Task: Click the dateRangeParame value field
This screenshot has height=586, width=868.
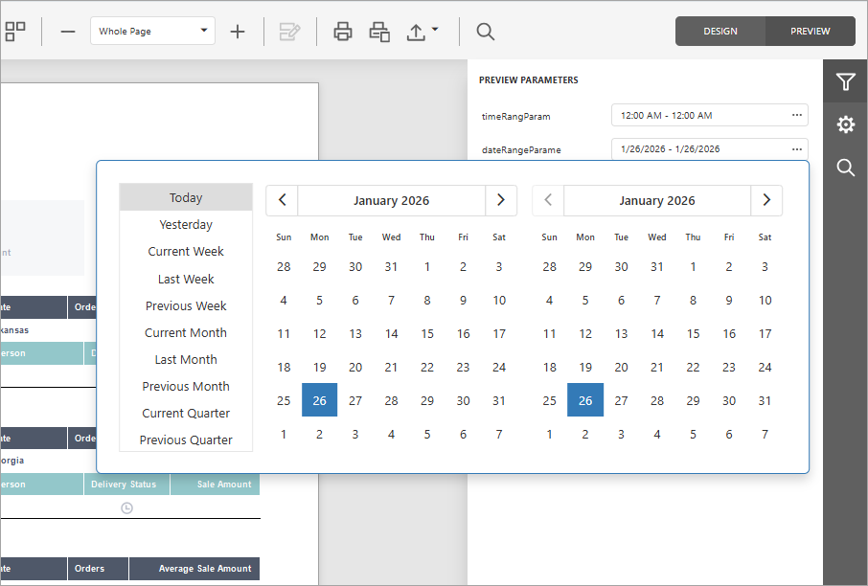Action: click(710, 148)
